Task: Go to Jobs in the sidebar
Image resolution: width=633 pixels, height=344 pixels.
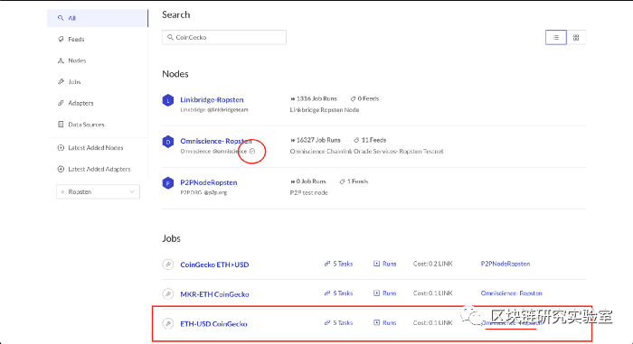Action: 74,82
